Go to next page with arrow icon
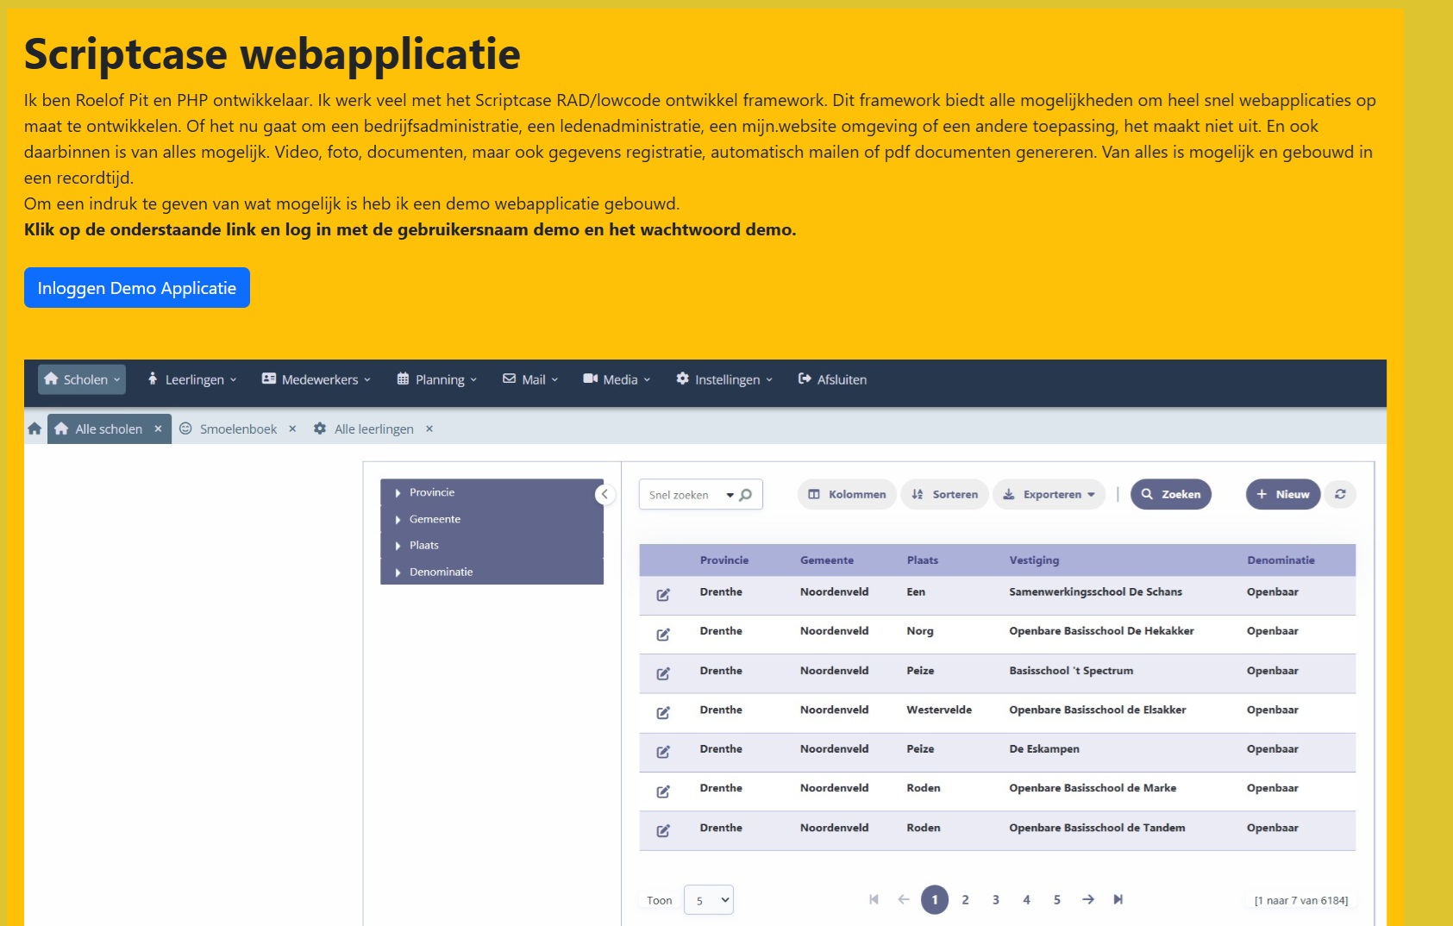 tap(1087, 899)
